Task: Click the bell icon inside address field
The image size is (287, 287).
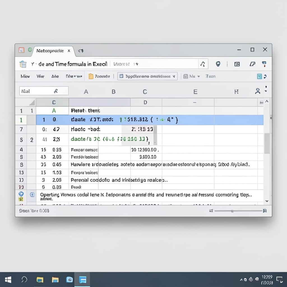Action: [203, 64]
